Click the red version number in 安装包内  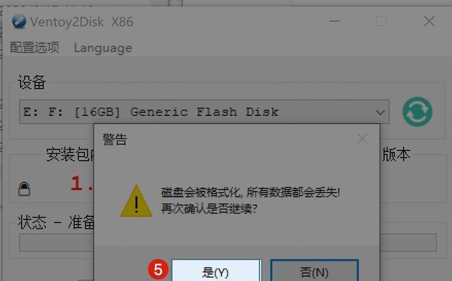82,183
